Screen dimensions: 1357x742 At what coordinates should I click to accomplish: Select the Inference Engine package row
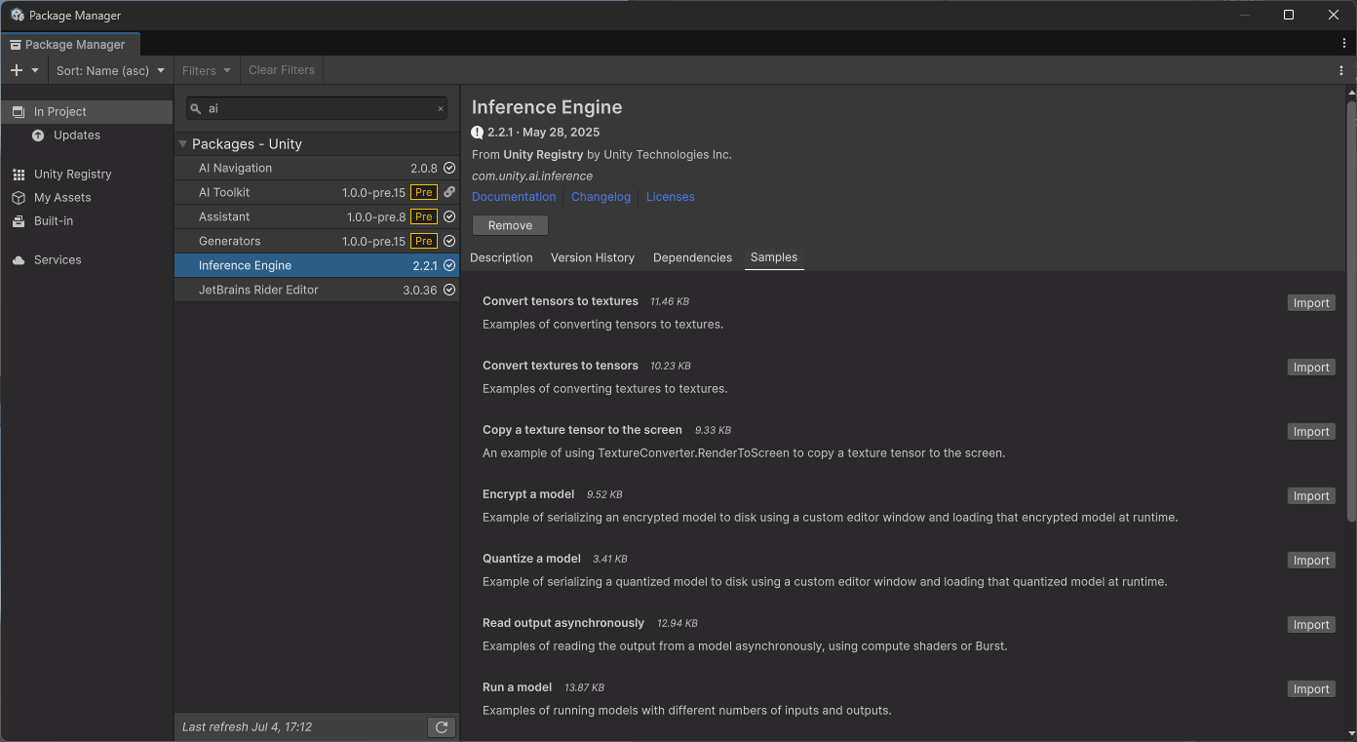coord(317,265)
